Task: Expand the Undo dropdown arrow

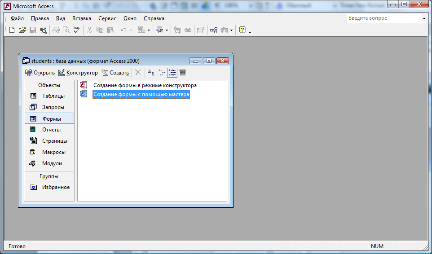Action: point(131,30)
